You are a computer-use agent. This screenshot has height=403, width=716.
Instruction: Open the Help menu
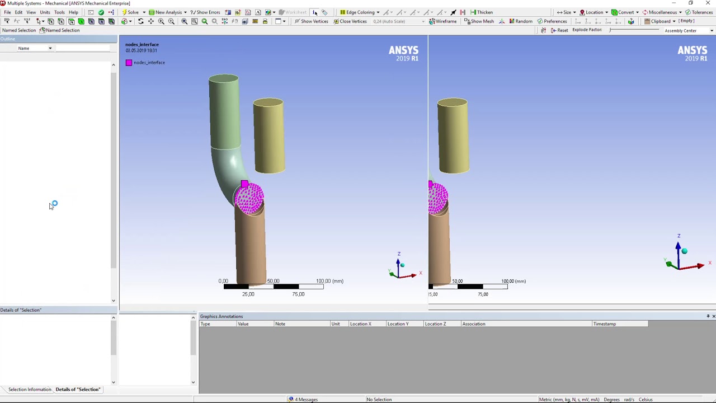pyautogui.click(x=73, y=12)
